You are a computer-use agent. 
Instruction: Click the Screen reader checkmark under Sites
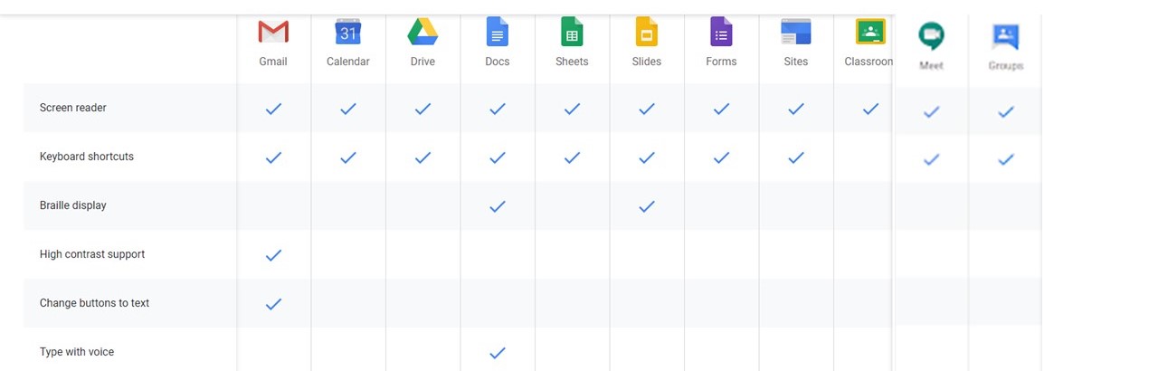(x=796, y=109)
